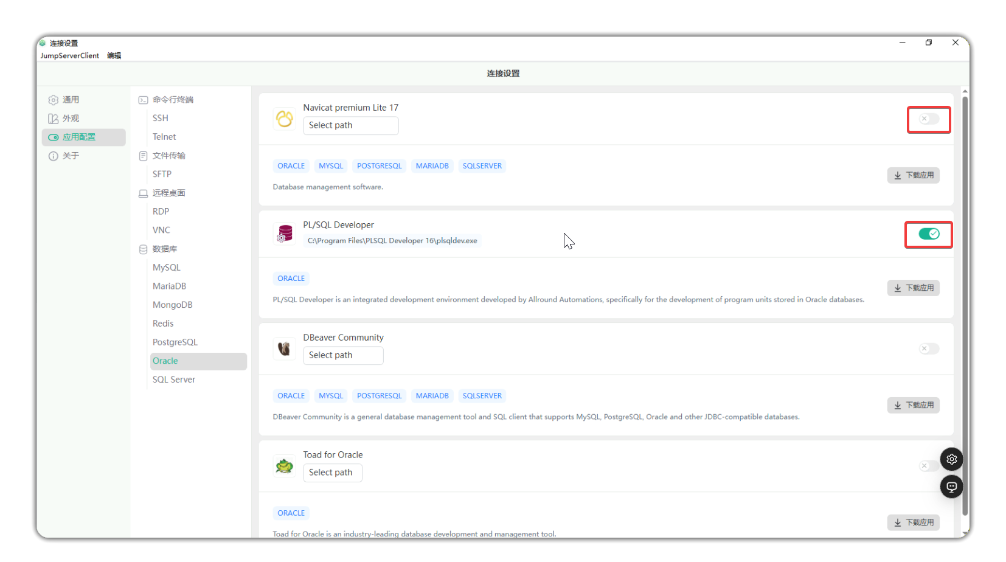Enable the Navicat premium Lite 17 toggle
Viewport: 1006px width, 562px height.
[x=928, y=119]
